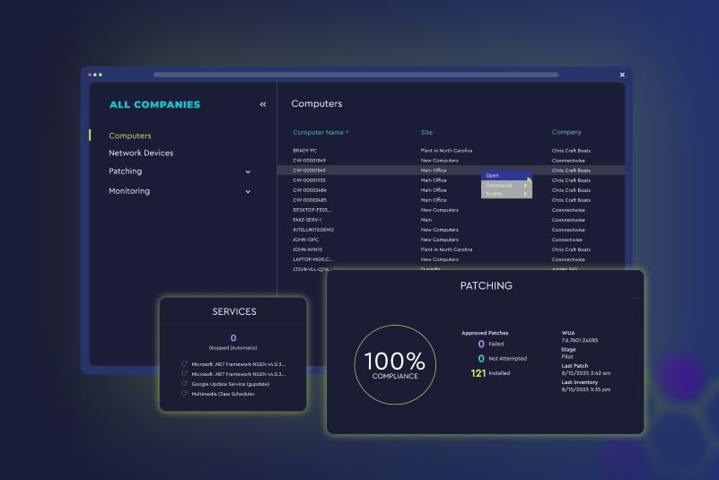Select Scripts in the context menu

tap(494, 194)
